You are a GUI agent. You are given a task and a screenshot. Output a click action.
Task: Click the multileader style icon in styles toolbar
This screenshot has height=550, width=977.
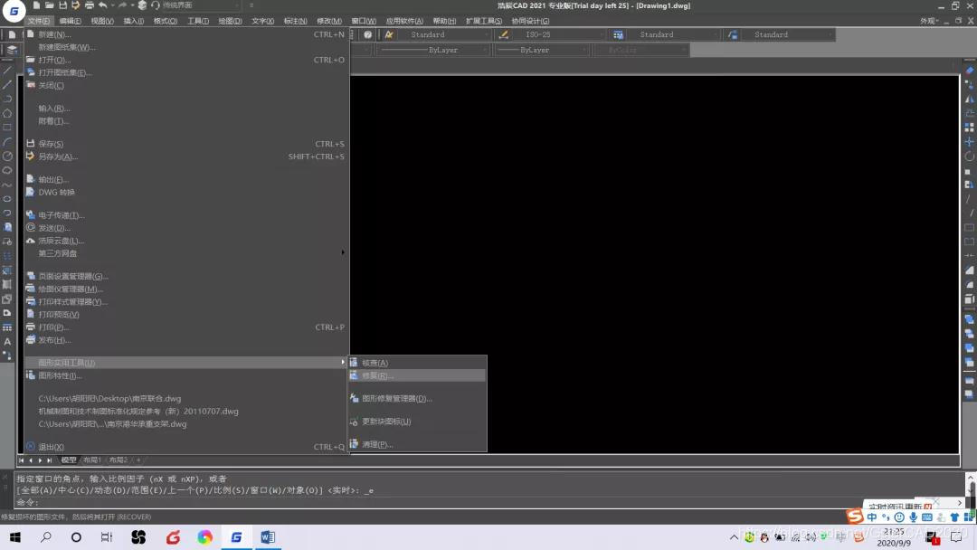[733, 35]
